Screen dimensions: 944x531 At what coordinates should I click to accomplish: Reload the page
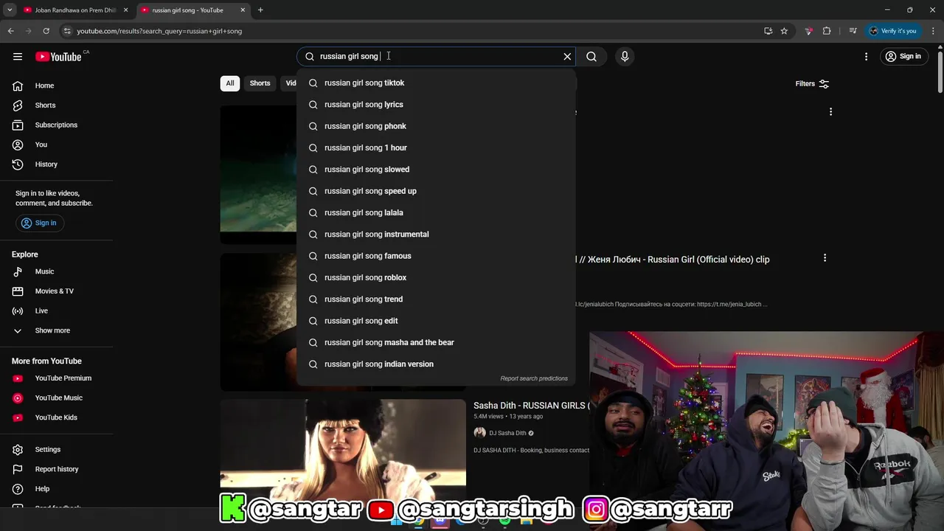(46, 31)
